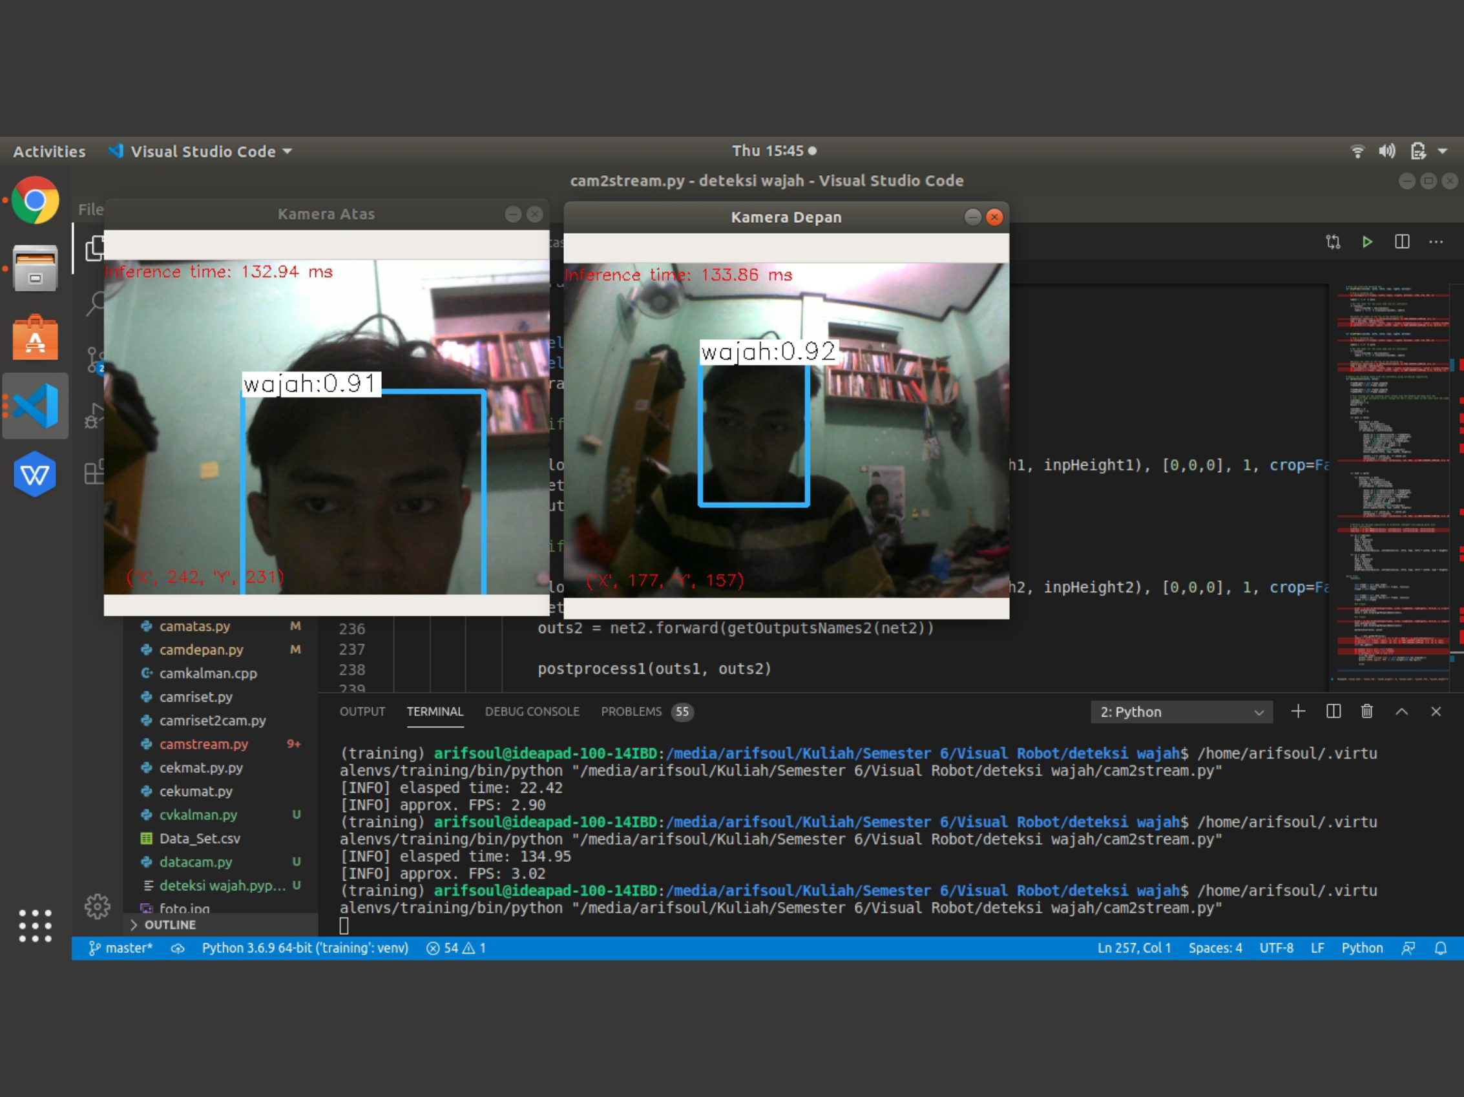
Task: Switch to the DEBUG CONSOLE tab
Action: [x=532, y=711]
